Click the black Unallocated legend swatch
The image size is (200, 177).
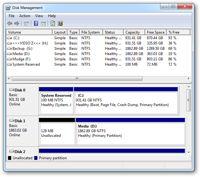pos(10,158)
